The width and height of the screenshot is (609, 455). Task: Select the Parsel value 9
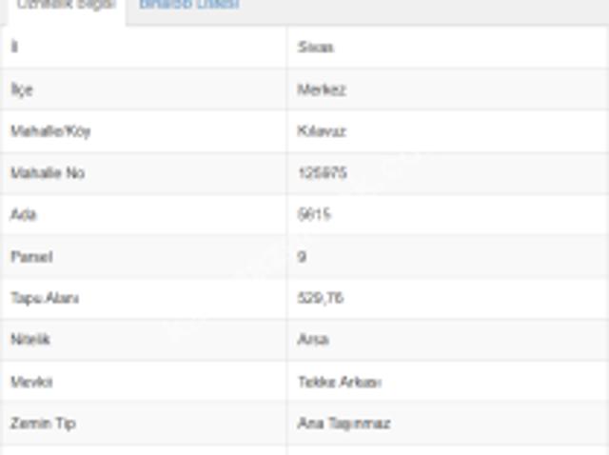pos(302,257)
